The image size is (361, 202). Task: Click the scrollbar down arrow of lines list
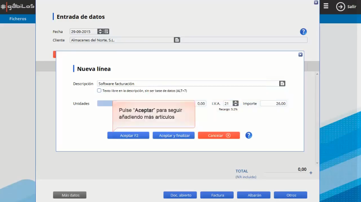317,163
